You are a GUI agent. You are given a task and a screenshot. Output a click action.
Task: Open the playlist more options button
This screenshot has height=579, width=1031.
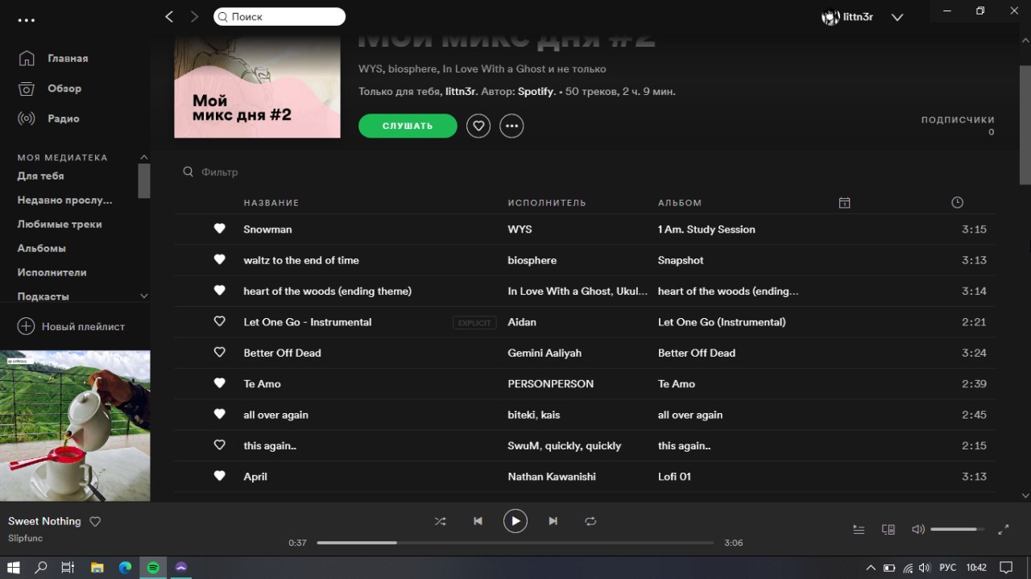pyautogui.click(x=511, y=126)
